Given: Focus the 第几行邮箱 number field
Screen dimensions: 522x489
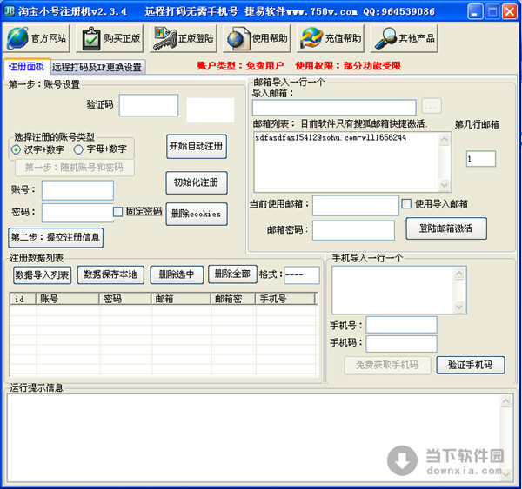Looking at the screenshot, I should 481,159.
